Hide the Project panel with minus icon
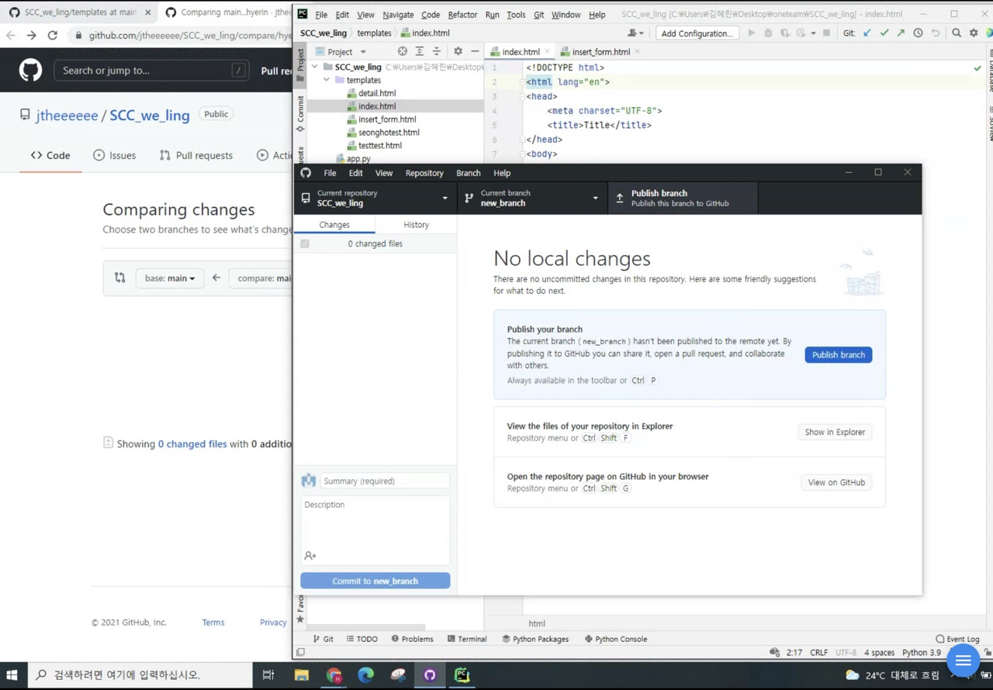This screenshot has height=690, width=993. 475,51
